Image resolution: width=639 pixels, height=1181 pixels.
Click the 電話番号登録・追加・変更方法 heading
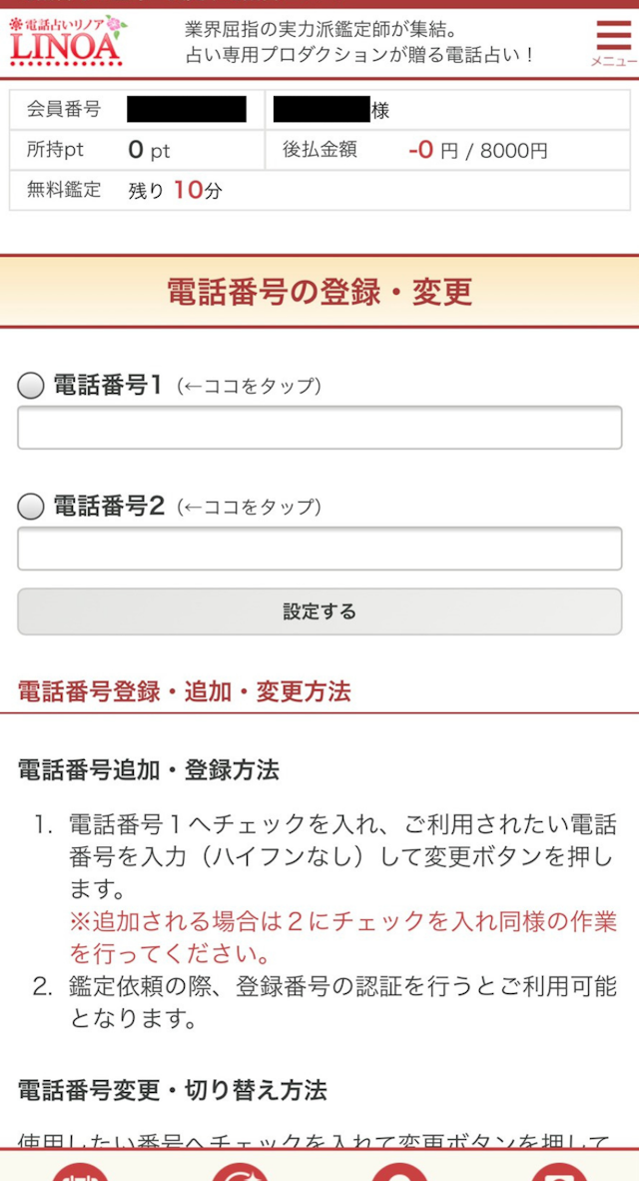(x=185, y=691)
